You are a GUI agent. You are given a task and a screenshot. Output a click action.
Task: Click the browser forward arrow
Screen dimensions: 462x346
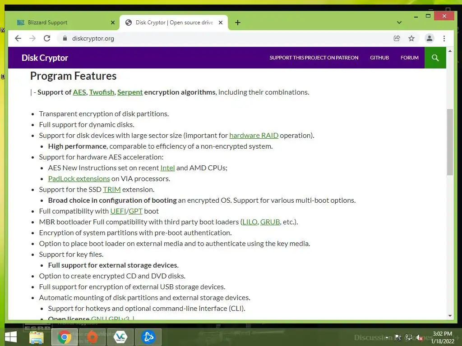click(32, 38)
